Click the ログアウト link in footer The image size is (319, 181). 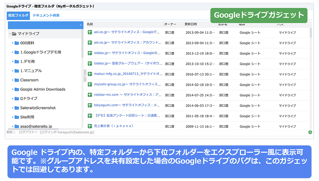click(x=28, y=132)
